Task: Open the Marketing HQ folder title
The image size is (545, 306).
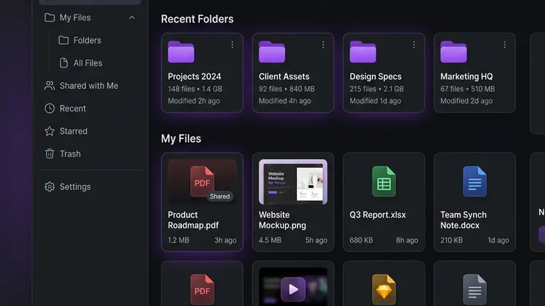Action: (467, 76)
